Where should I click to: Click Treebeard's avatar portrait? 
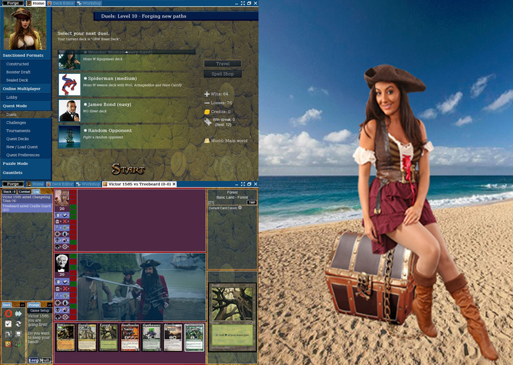(62, 198)
